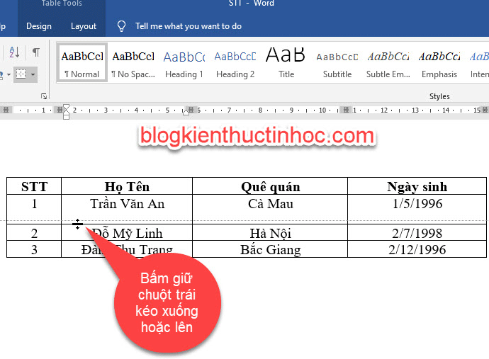
Task: Click the cell Hà Nội
Action: 270,232
